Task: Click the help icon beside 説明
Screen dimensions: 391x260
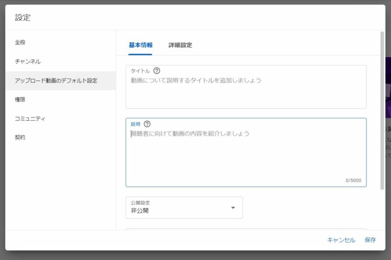Action: pos(147,124)
